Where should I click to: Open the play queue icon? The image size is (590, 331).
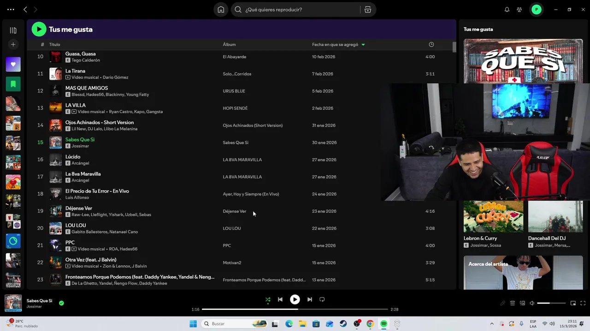(513, 303)
